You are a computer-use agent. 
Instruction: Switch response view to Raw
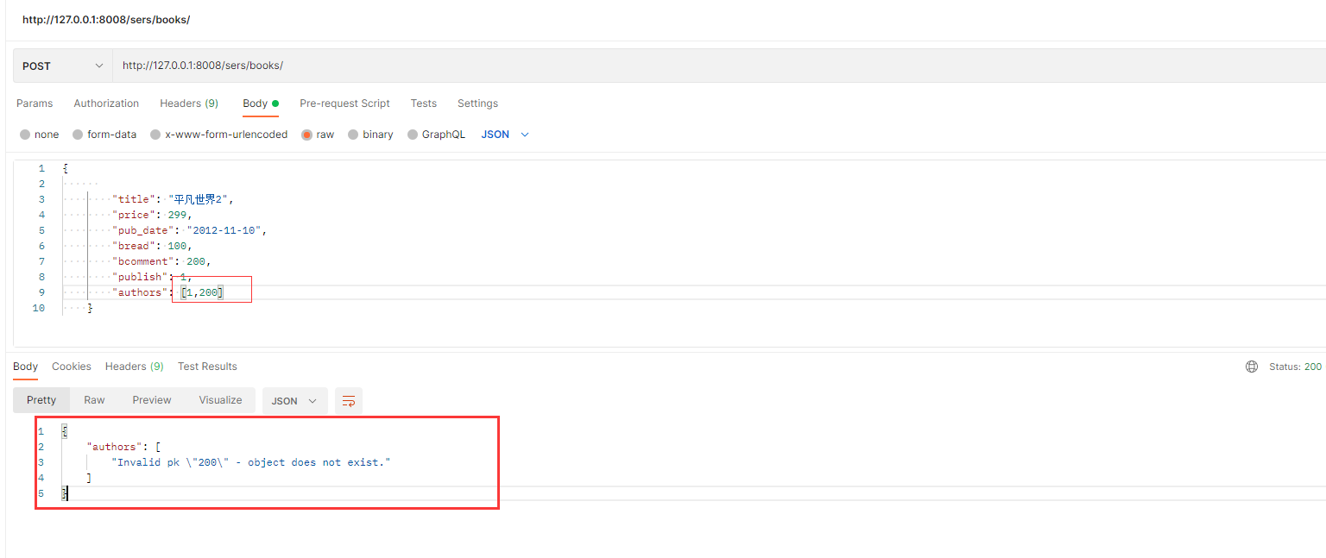(94, 400)
